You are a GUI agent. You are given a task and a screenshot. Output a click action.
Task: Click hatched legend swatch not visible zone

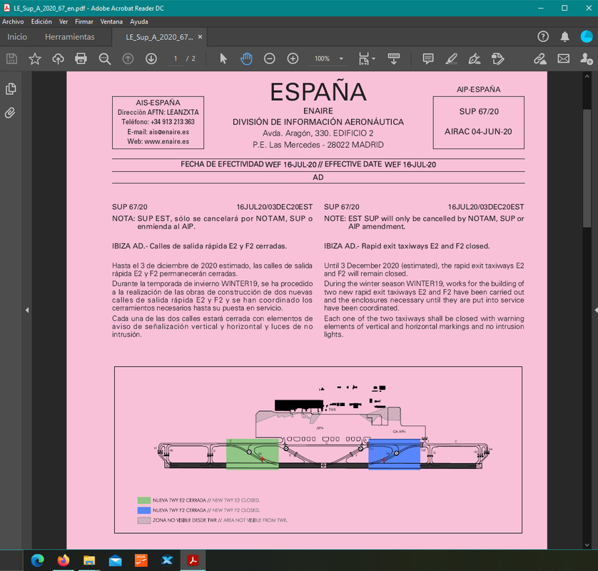click(143, 520)
